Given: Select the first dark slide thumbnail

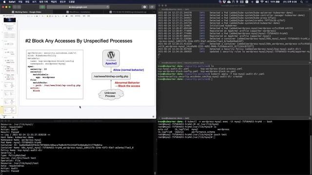Looking at the screenshot, I should 10,20.
